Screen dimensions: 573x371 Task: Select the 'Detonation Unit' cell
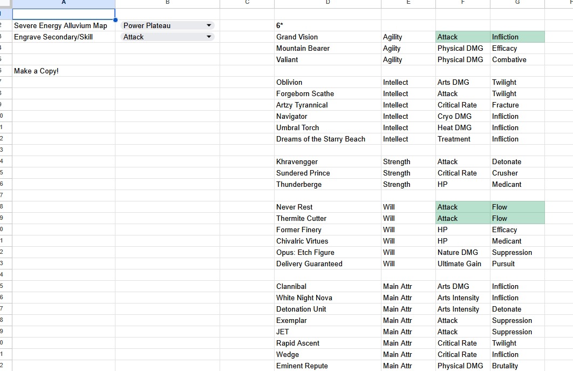click(x=328, y=309)
